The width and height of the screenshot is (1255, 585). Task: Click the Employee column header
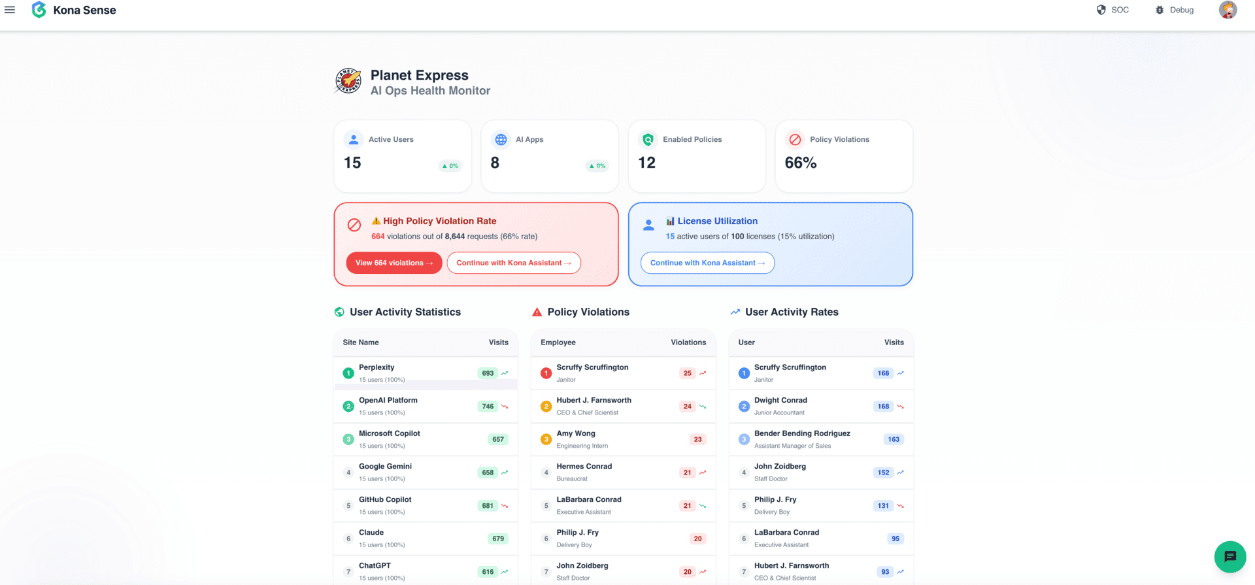tap(558, 343)
